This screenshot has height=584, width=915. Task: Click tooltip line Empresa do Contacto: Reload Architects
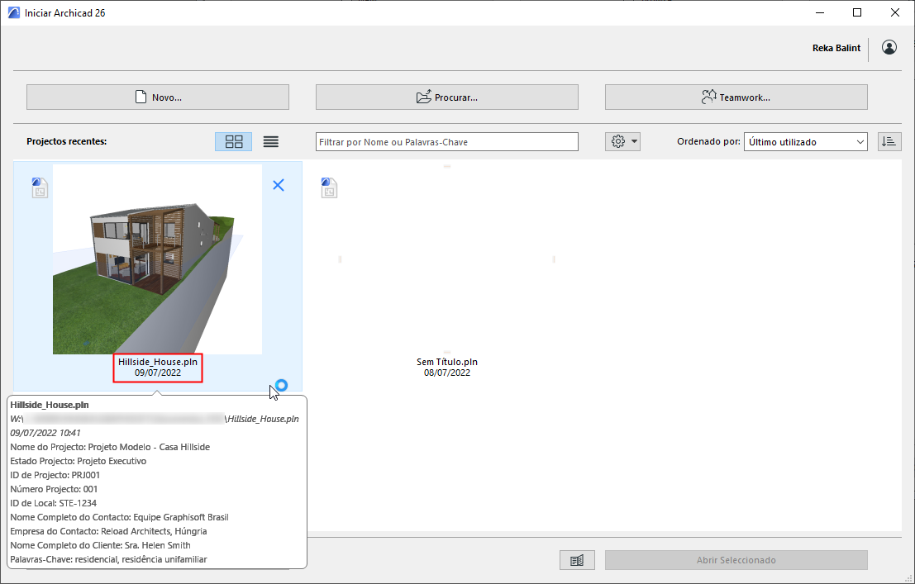click(108, 531)
